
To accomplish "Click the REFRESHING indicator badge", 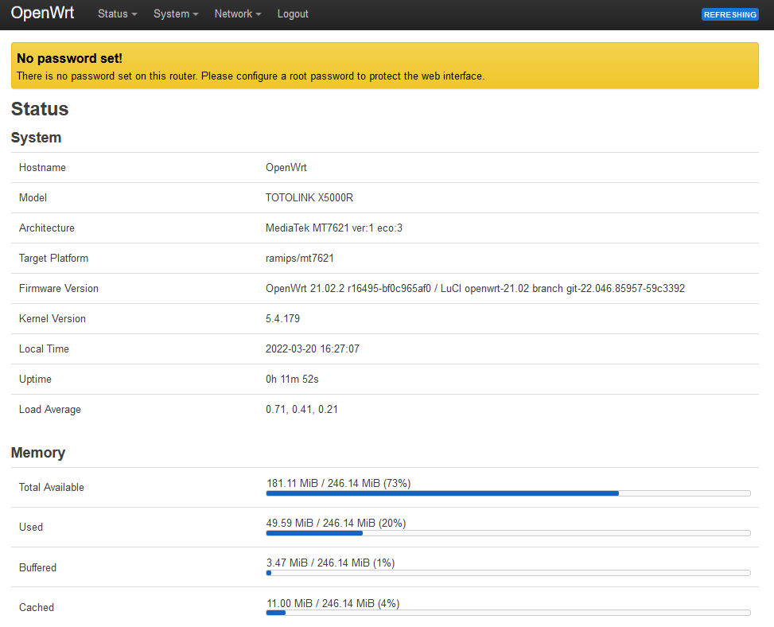I will pos(730,15).
